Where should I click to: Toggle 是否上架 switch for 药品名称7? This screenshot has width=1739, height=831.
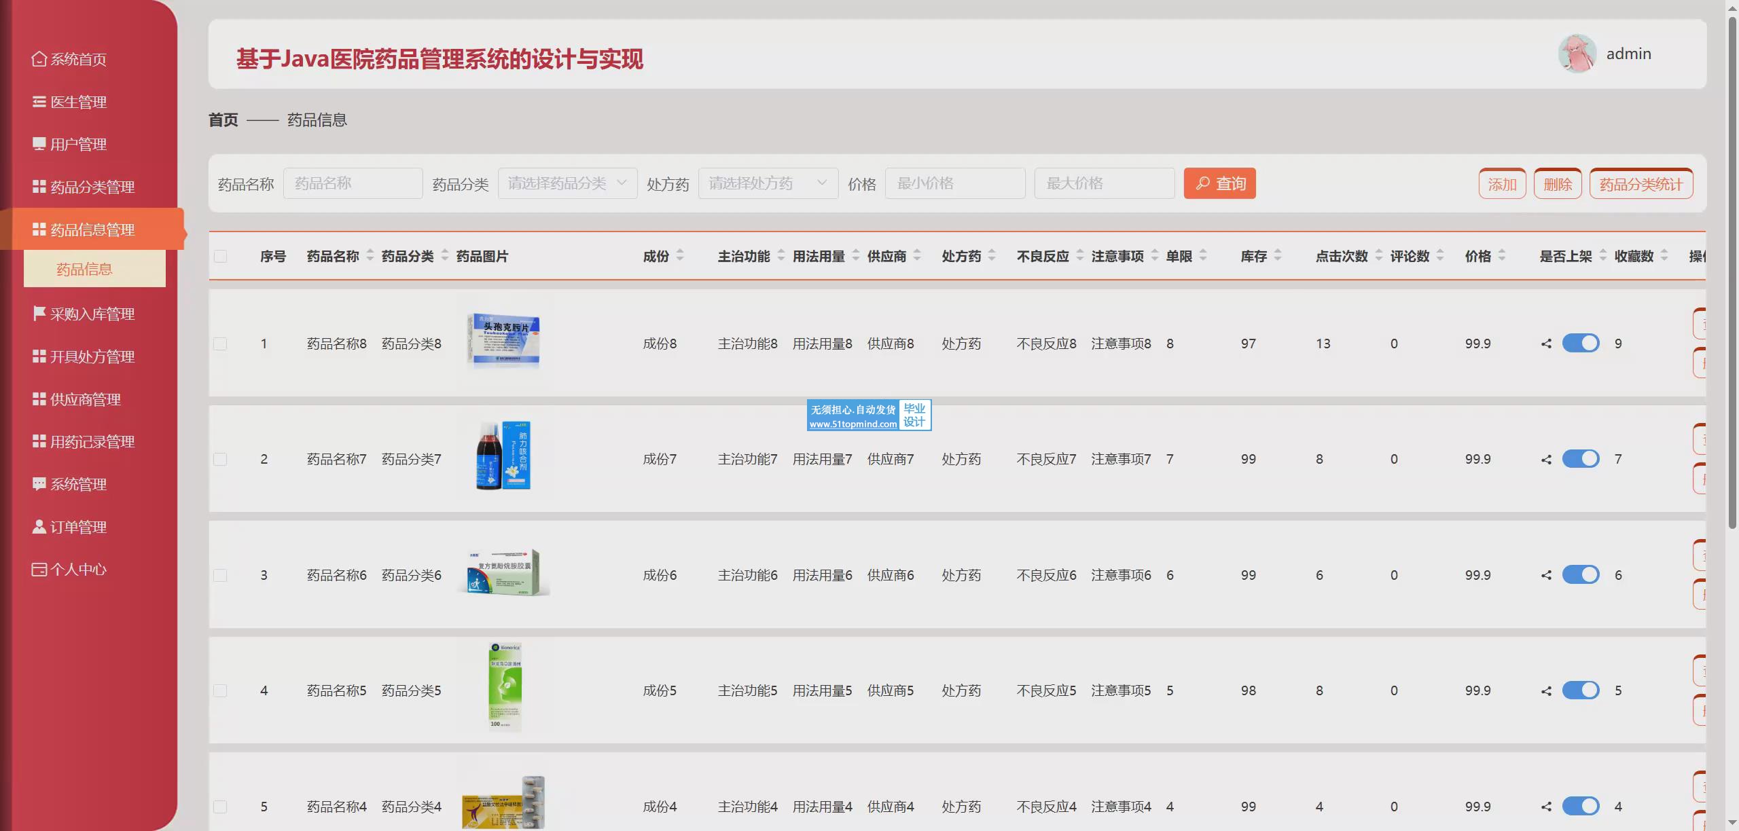[1581, 459]
